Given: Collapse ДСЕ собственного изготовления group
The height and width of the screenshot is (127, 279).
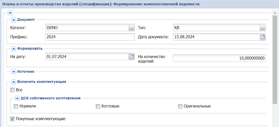Looking at the screenshot, I should point(17,98).
